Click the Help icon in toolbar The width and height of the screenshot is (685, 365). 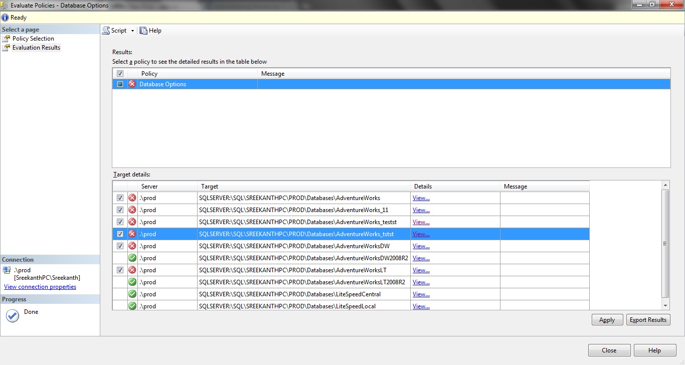point(143,31)
